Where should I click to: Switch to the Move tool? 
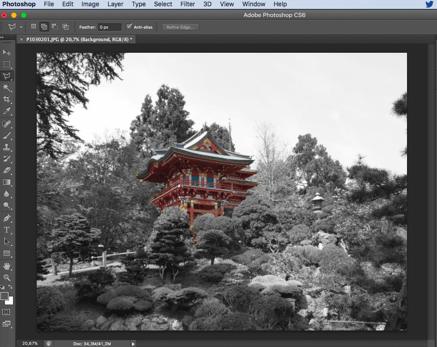tap(7, 53)
